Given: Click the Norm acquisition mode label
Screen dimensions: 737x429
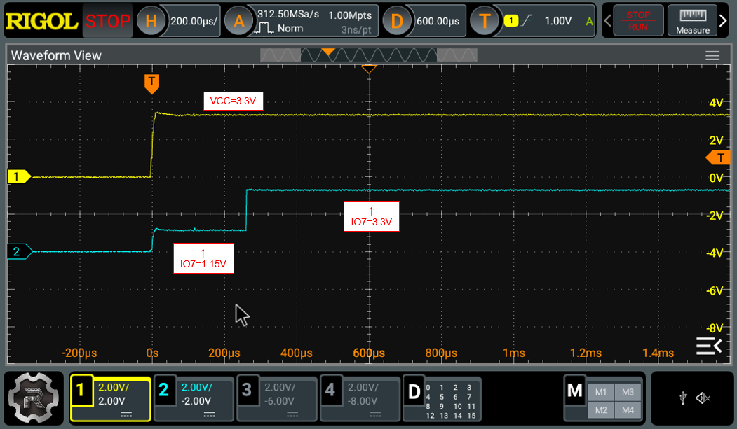Looking at the screenshot, I should click(x=290, y=29).
